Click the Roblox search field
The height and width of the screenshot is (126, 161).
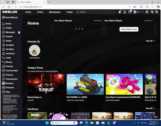(x=96, y=12)
